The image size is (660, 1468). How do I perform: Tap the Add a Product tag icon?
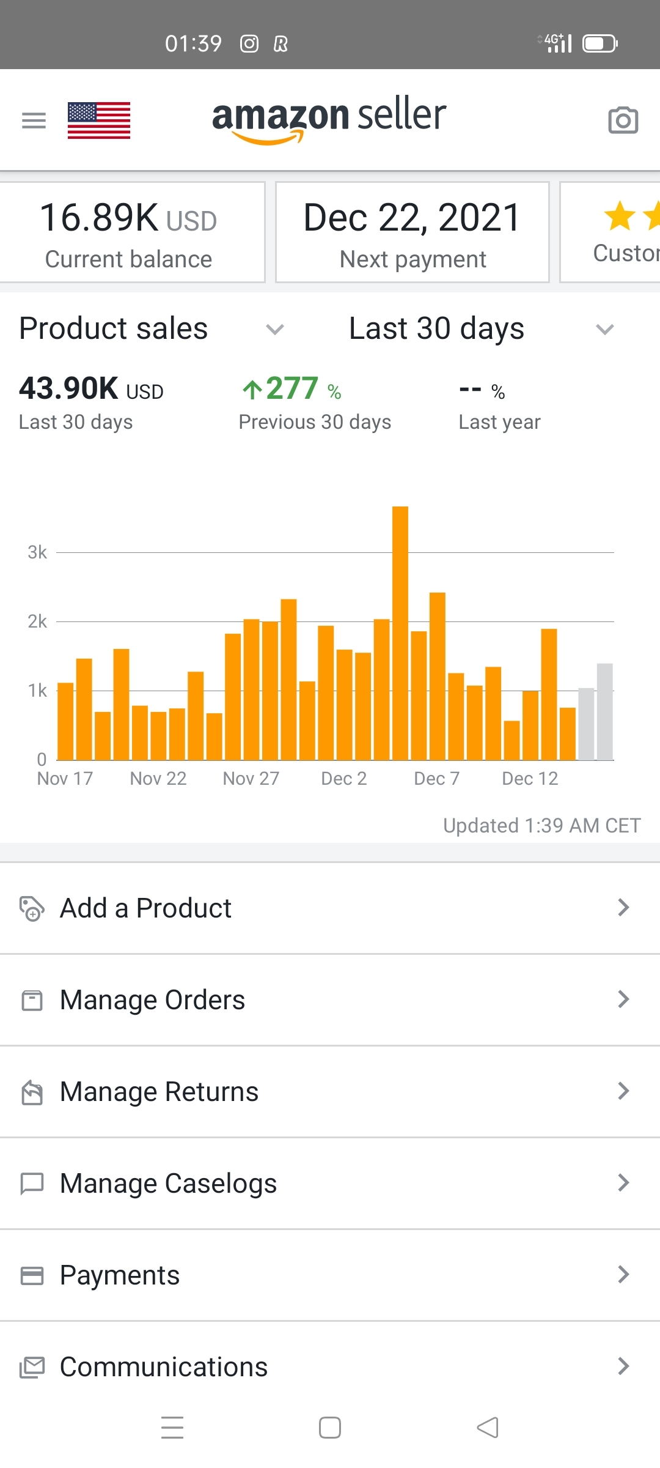click(32, 908)
